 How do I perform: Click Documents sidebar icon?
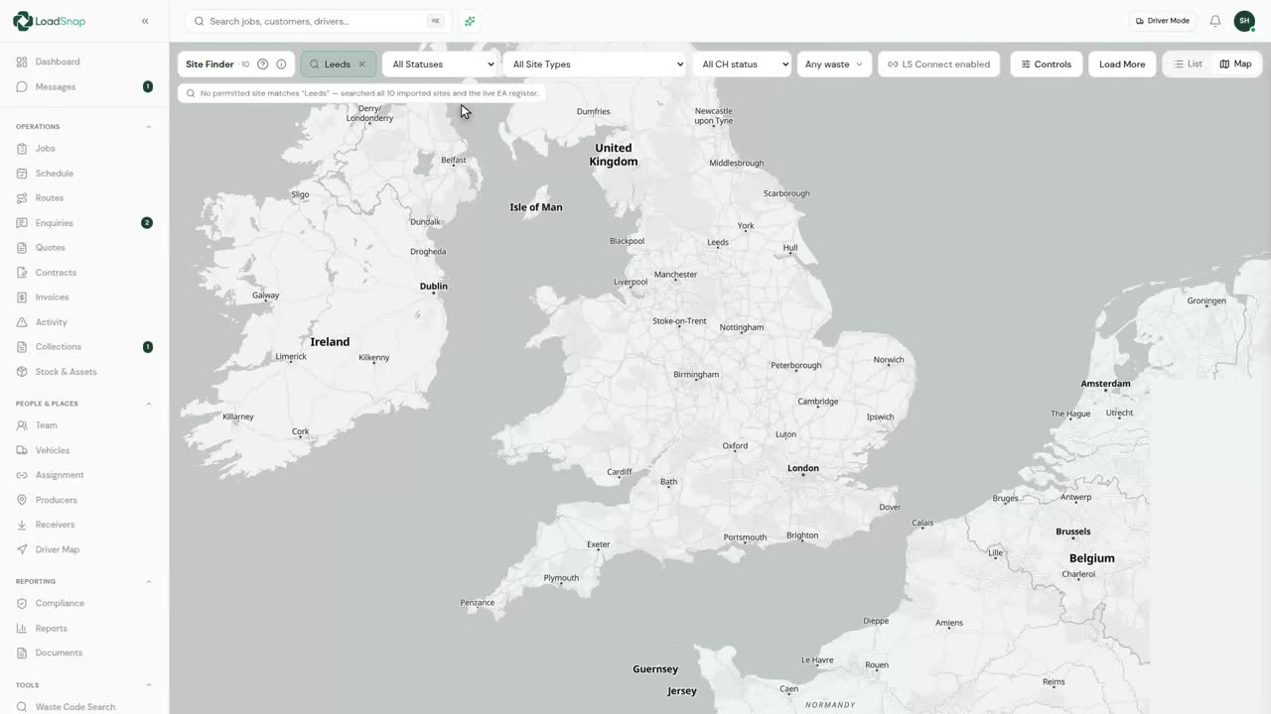(22, 653)
